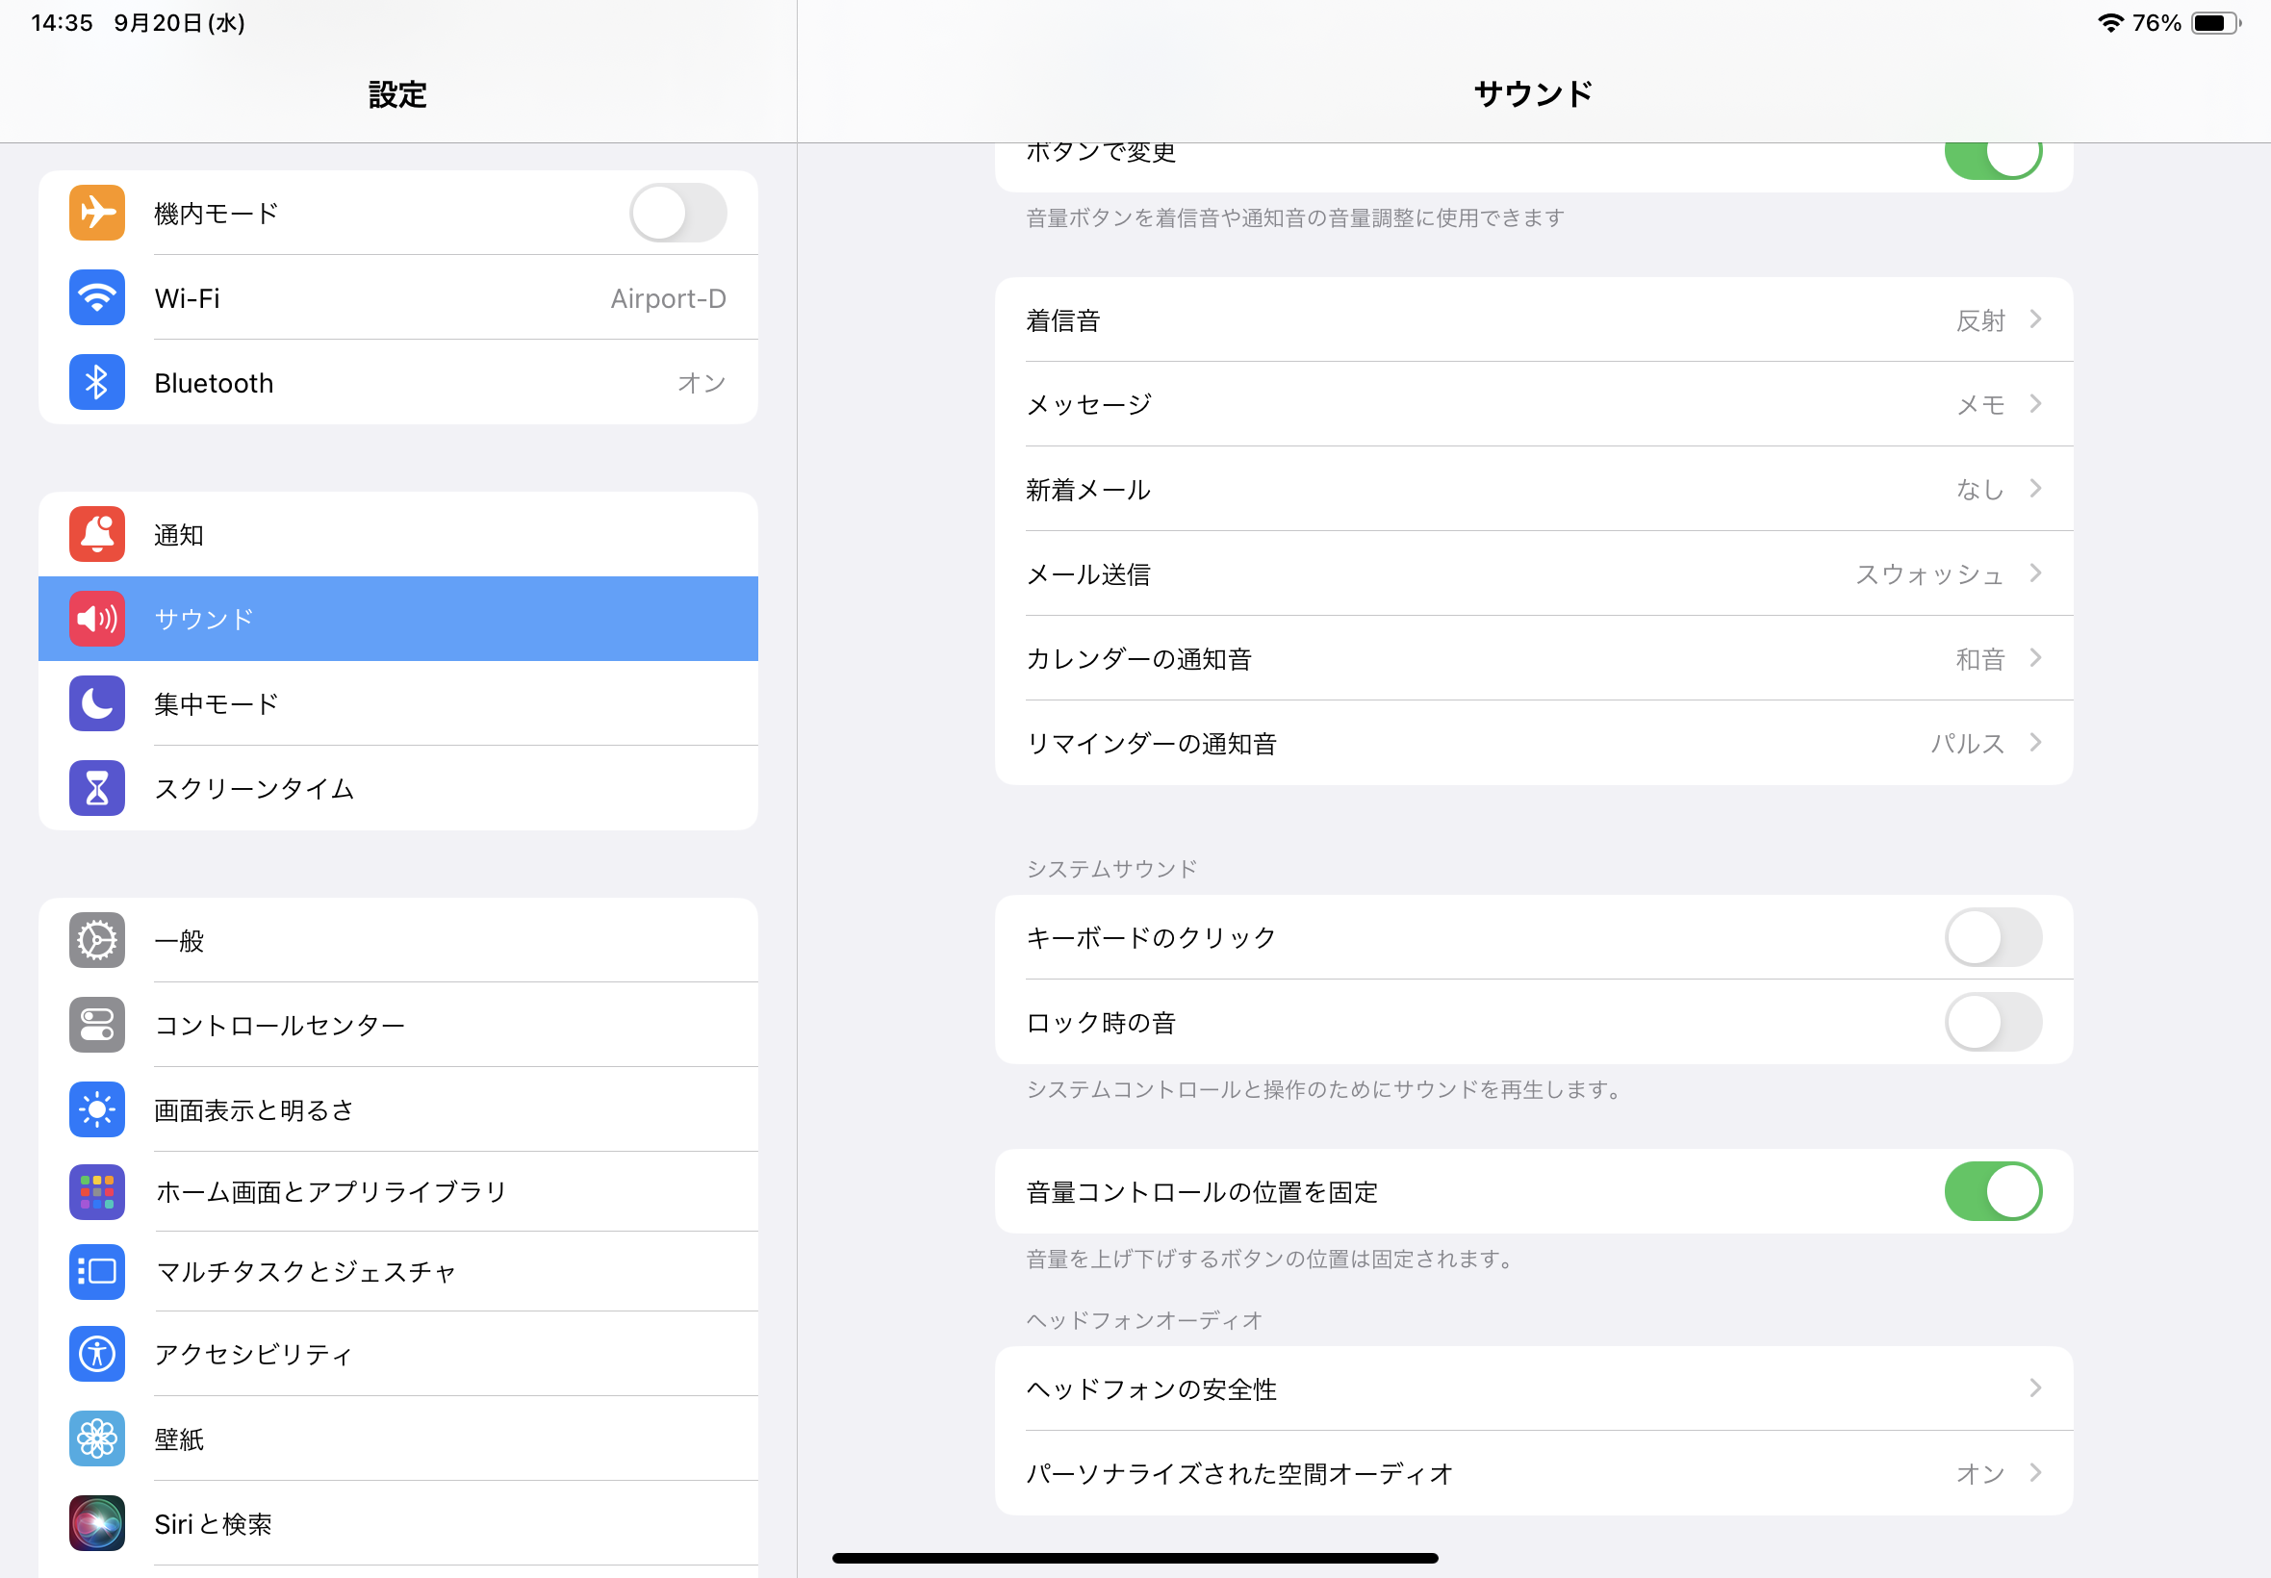
Task: Disable 音量コントロールの位置を固定 switch
Action: click(1992, 1191)
